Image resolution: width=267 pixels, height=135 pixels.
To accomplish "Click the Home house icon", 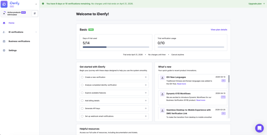I will [x=4, y=23].
